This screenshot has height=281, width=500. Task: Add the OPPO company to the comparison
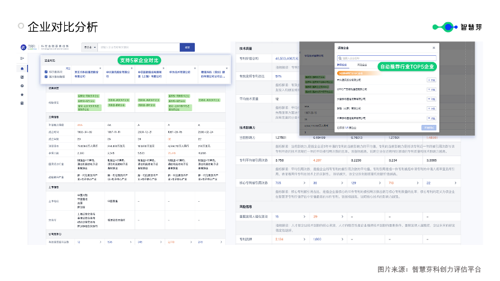coord(431,89)
